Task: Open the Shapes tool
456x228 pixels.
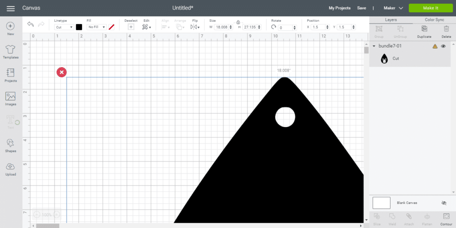Action: [x=11, y=143]
